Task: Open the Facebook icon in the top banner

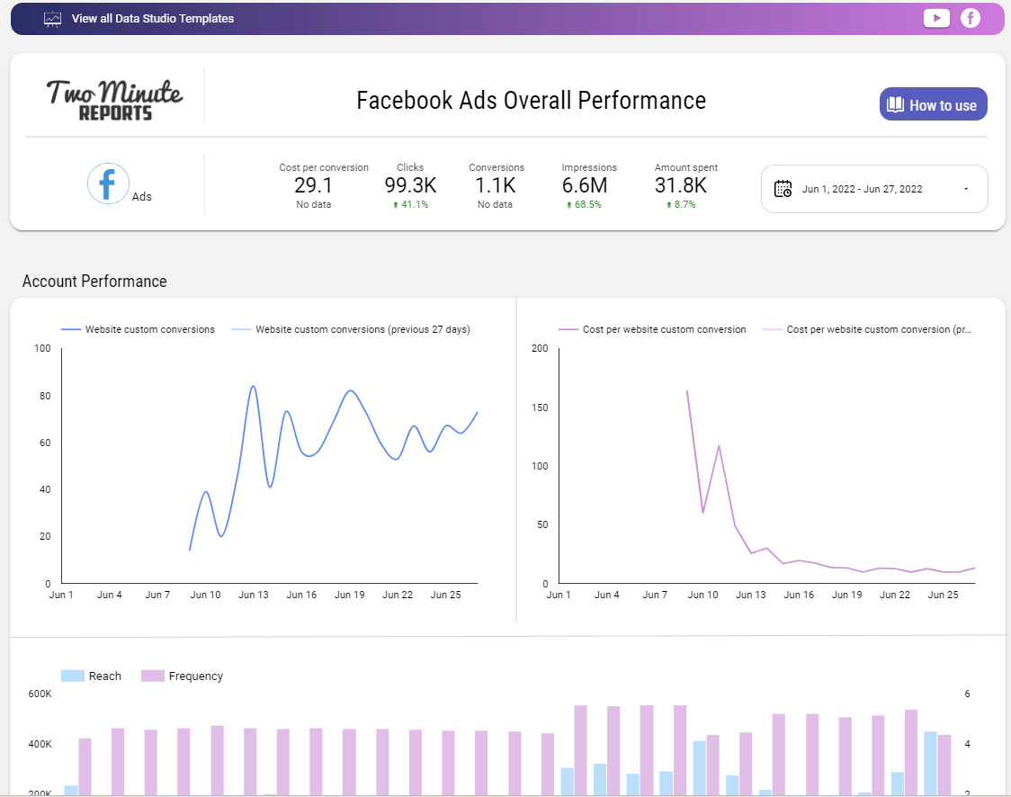Action: click(x=971, y=18)
